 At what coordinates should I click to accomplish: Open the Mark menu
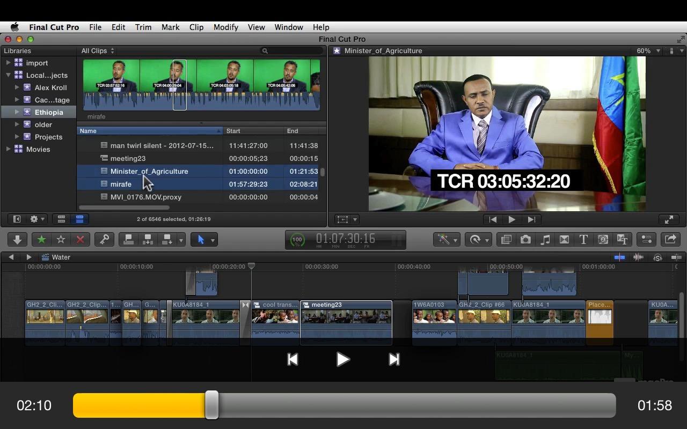click(171, 27)
